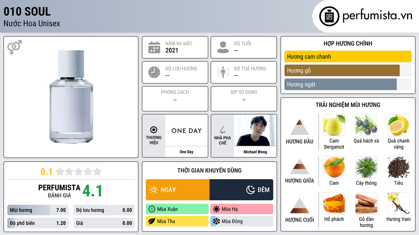Select the Mùa Hạ season bar
The height and width of the screenshot is (235, 419).
tap(242, 209)
